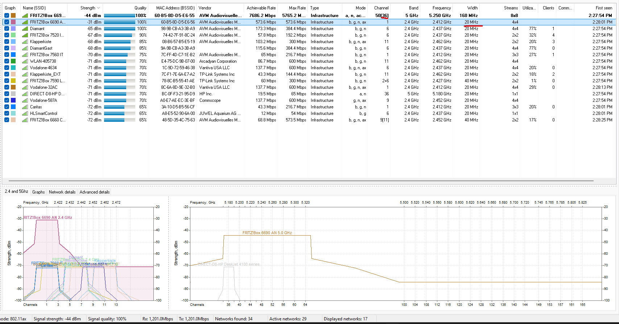Image resolution: width=619 pixels, height=324 pixels.
Task: Select the signal icon for Vodafone-587A
Action: tap(25, 100)
